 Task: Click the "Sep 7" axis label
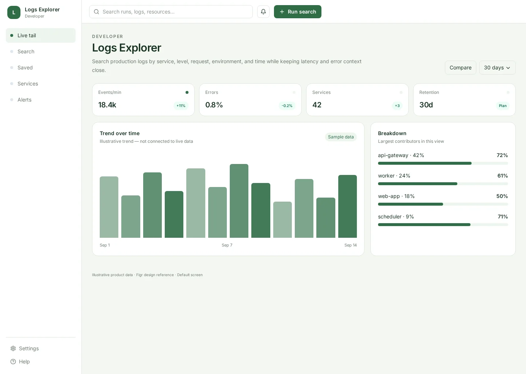coord(227,245)
